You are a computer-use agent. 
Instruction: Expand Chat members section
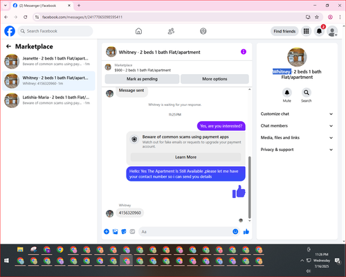tap(297, 126)
